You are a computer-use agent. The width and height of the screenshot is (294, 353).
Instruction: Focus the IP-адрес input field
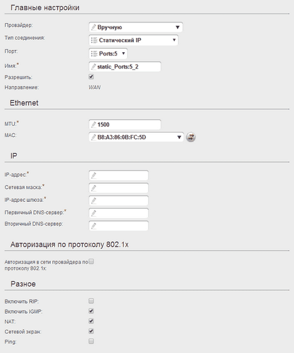tap(119, 175)
